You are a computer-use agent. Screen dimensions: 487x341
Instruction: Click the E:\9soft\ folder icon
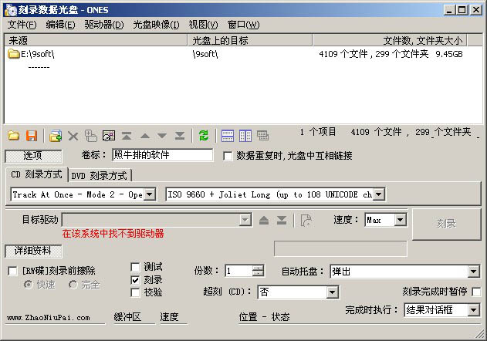coord(14,54)
